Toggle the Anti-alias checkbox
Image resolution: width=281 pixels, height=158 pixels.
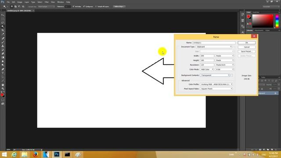73,7
